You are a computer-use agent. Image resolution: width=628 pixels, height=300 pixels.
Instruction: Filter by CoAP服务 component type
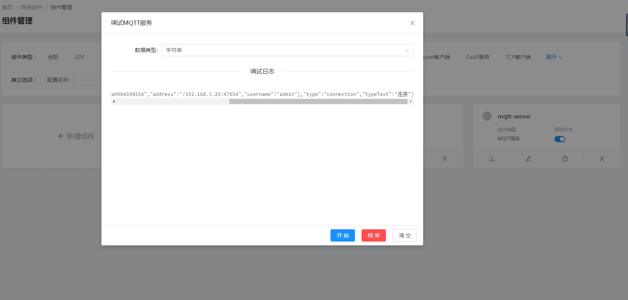478,57
